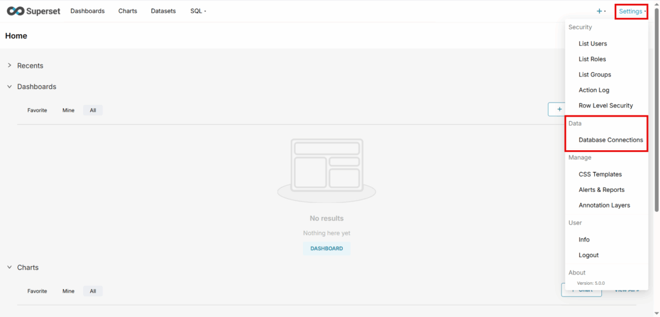Click Row Level Security menu item
The image size is (660, 317).
(x=605, y=106)
